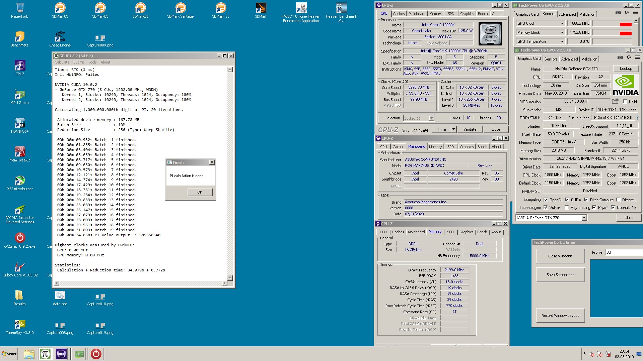This screenshot has height=361, width=643.
Task: Open the Calculate menu in GPUPI
Action: pos(62,62)
